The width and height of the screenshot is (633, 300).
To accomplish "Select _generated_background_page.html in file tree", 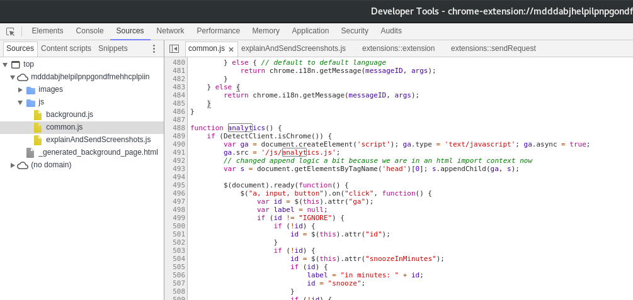I will click(x=98, y=152).
